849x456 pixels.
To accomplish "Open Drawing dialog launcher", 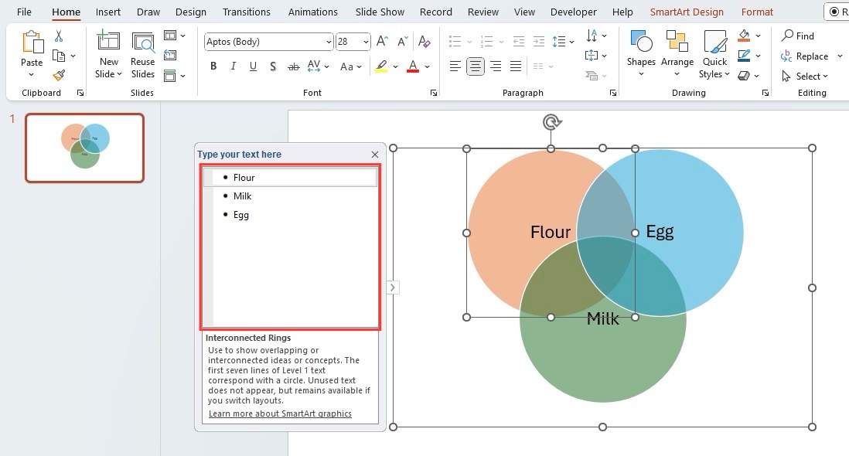I will pos(765,93).
